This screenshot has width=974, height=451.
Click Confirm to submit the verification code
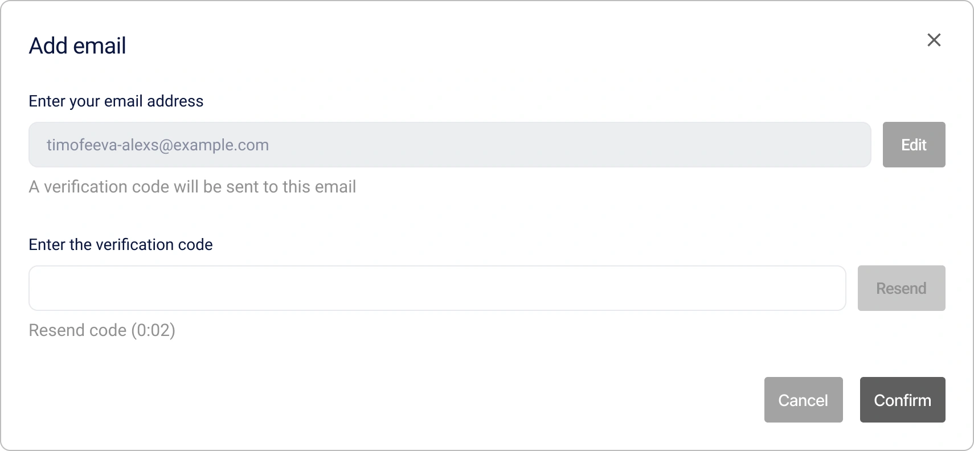tap(902, 400)
